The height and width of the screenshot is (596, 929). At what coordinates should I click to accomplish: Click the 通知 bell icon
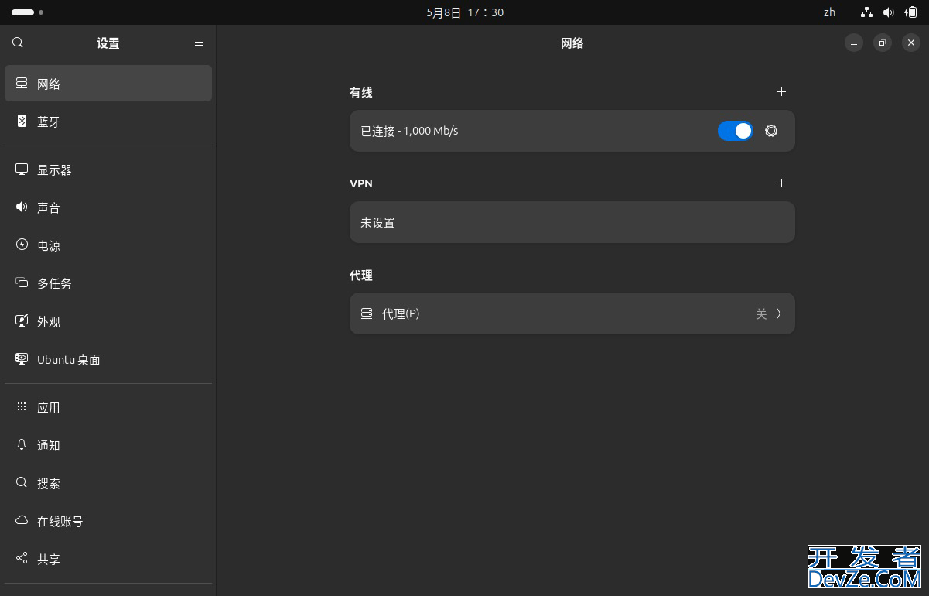click(x=22, y=444)
